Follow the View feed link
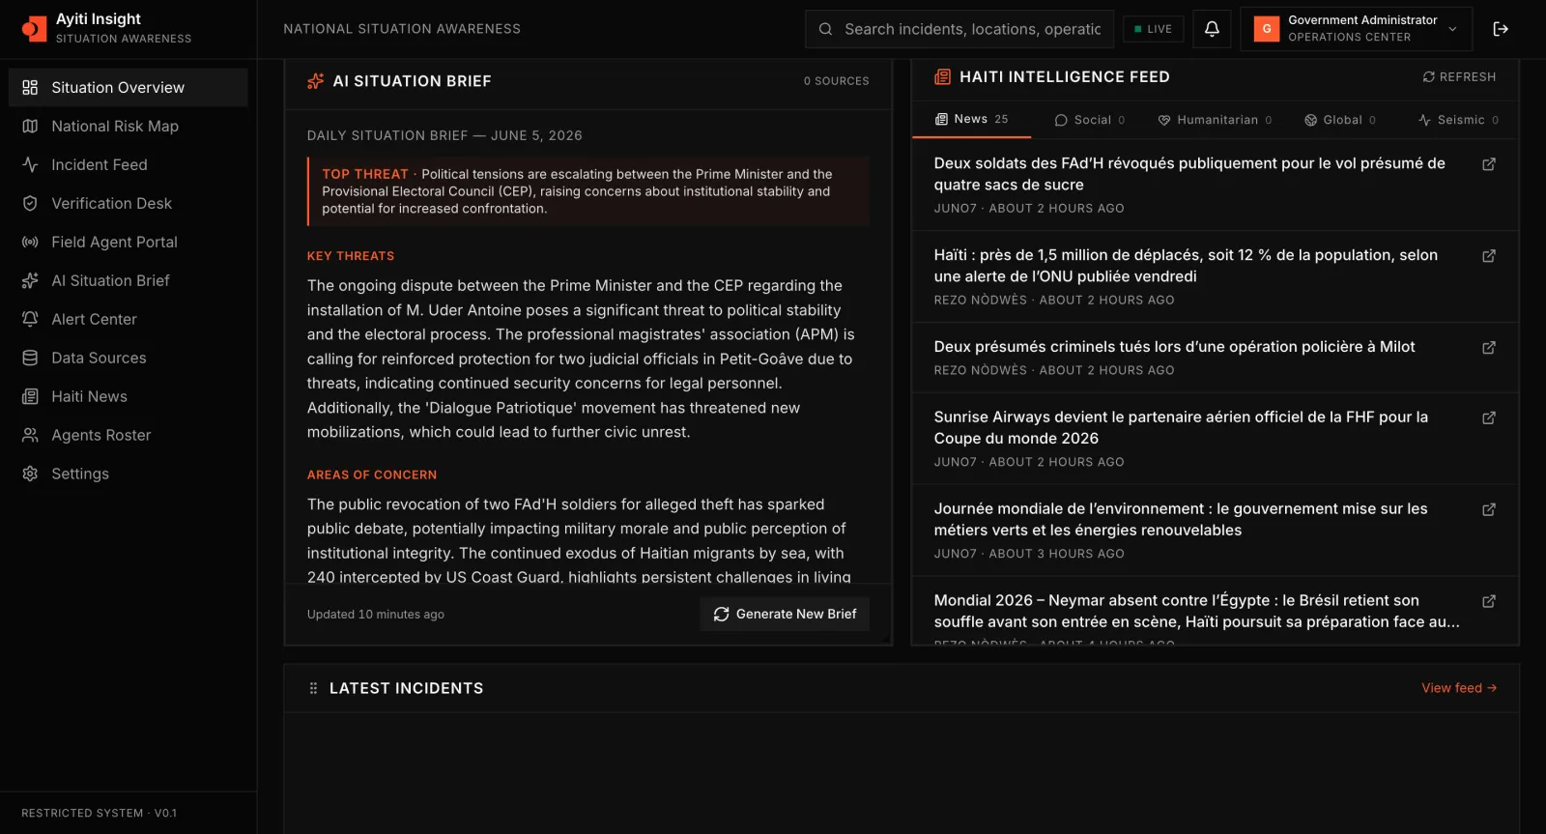The width and height of the screenshot is (1546, 834). pyautogui.click(x=1459, y=688)
